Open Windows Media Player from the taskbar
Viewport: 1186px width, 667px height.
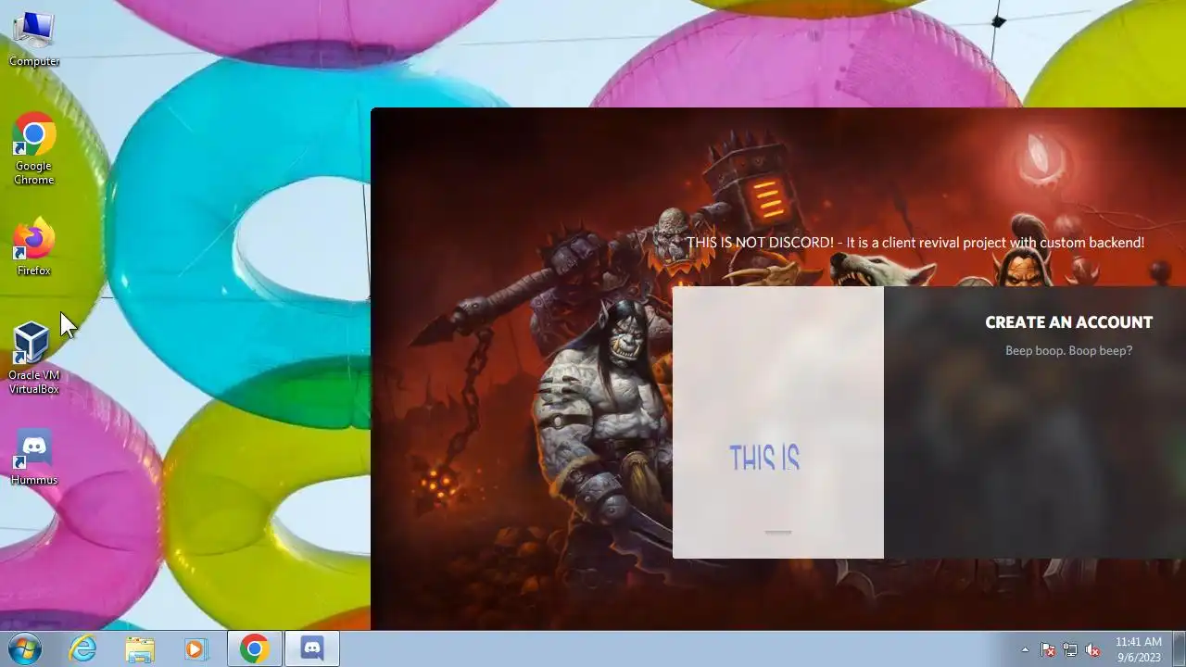196,649
